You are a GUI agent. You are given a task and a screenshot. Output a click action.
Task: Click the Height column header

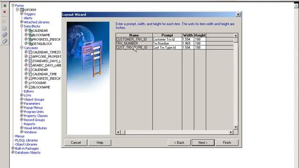tap(200, 35)
